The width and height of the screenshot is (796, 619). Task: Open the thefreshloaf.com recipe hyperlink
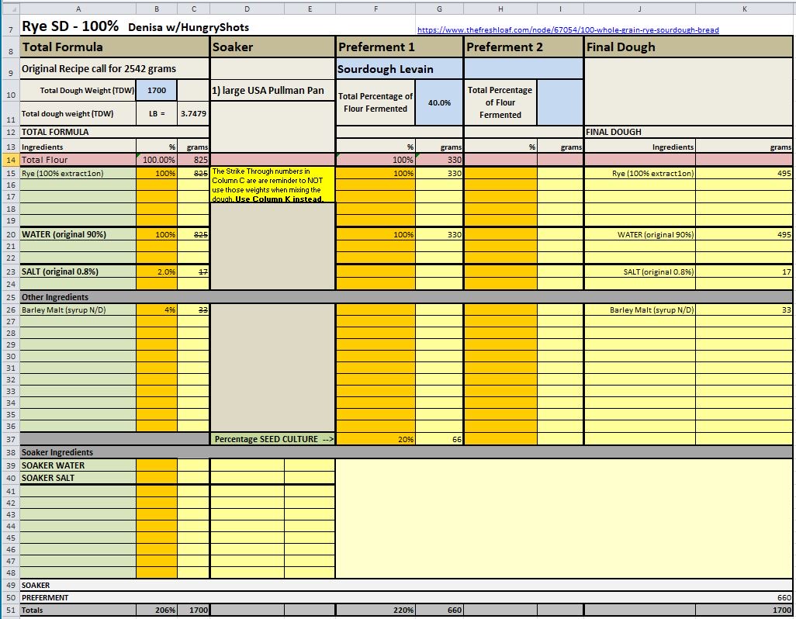click(568, 30)
